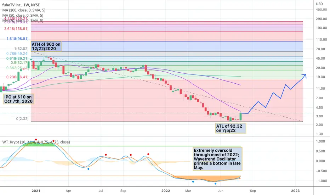This screenshot has height=195, width=330.
Task: Click the Fibonacci 0.236 level label
Action: pyautogui.click(x=17, y=77)
